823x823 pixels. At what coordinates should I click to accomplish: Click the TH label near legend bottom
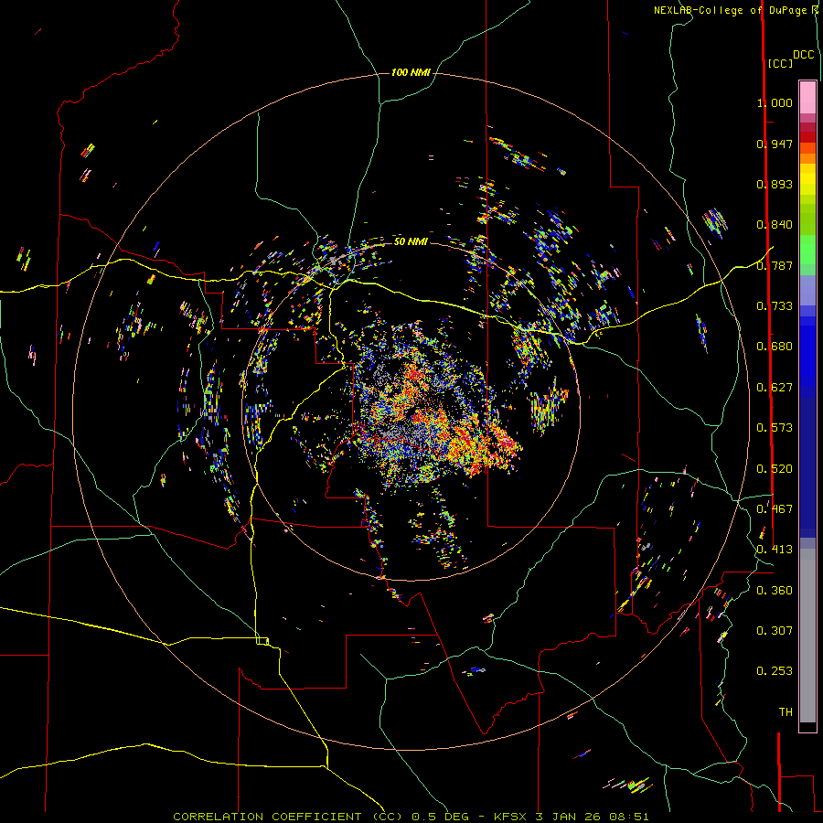click(786, 712)
